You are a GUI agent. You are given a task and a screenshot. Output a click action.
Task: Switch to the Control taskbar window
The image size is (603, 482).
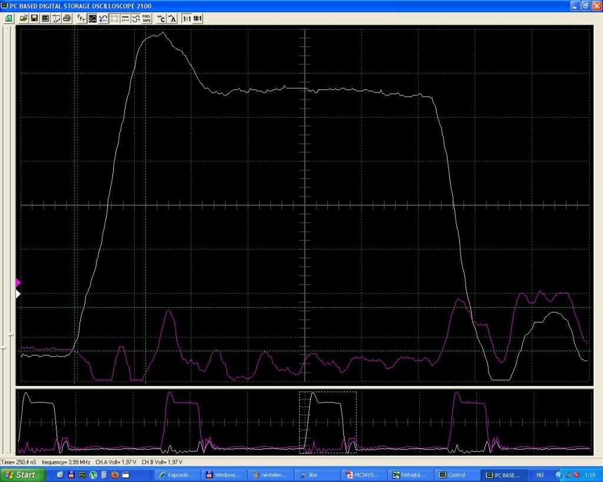click(457, 475)
